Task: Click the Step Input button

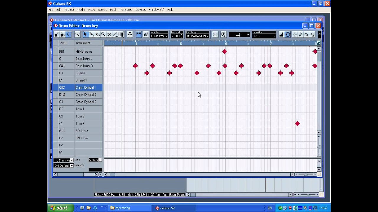Action: 281,35
